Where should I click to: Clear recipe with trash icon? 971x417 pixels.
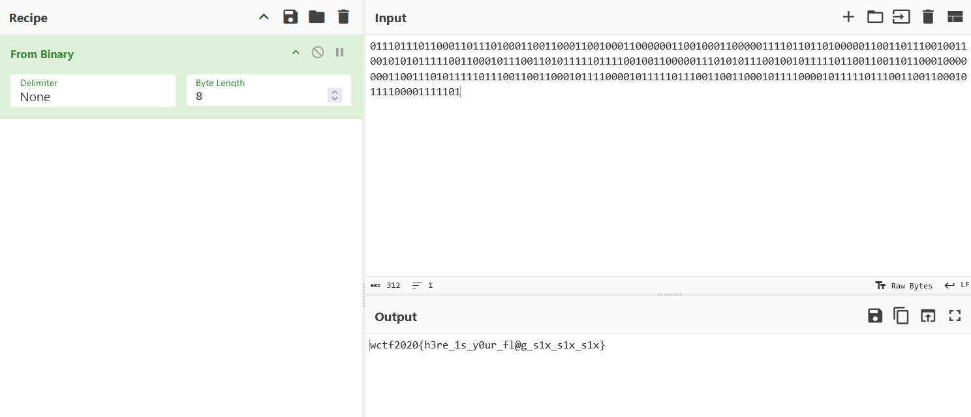tap(343, 17)
